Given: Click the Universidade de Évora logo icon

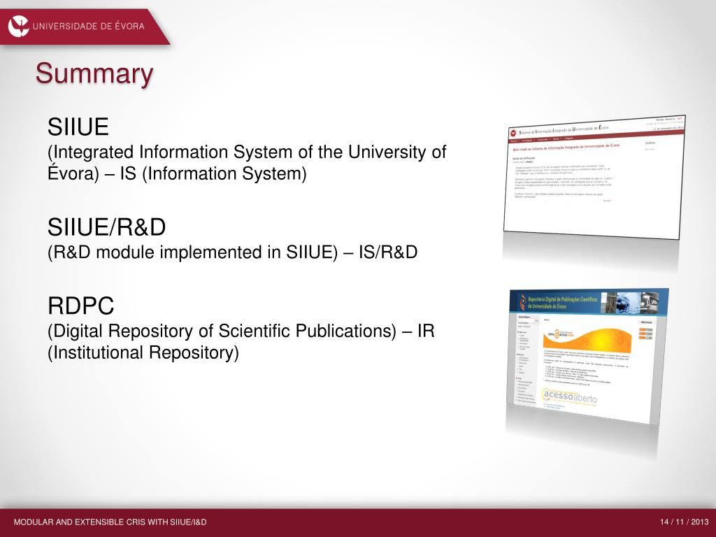Looking at the screenshot, I should (x=18, y=26).
